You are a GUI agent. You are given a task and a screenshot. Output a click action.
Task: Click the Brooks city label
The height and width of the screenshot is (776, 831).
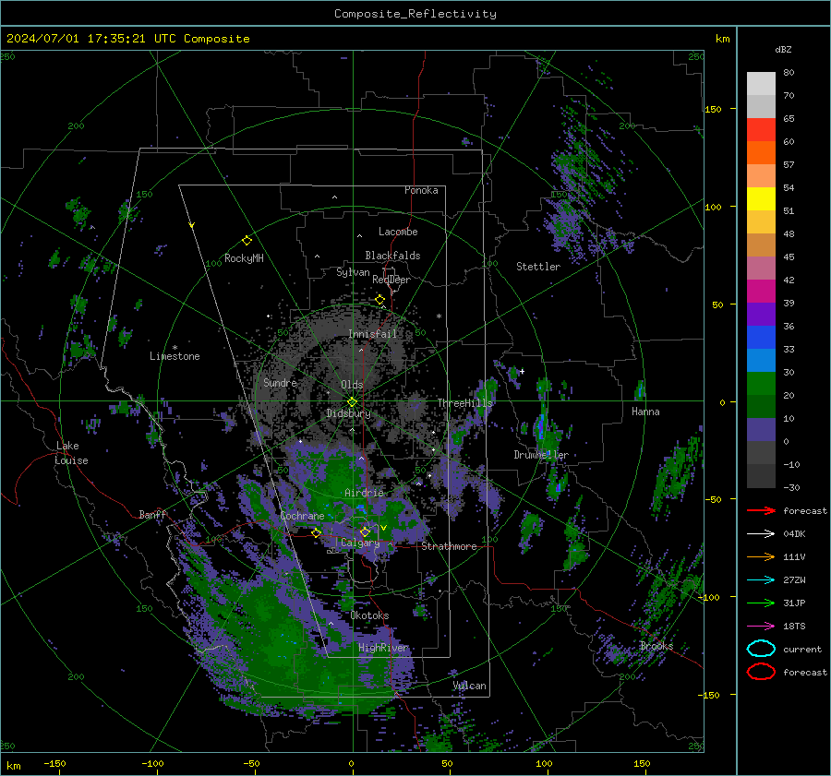tap(656, 646)
